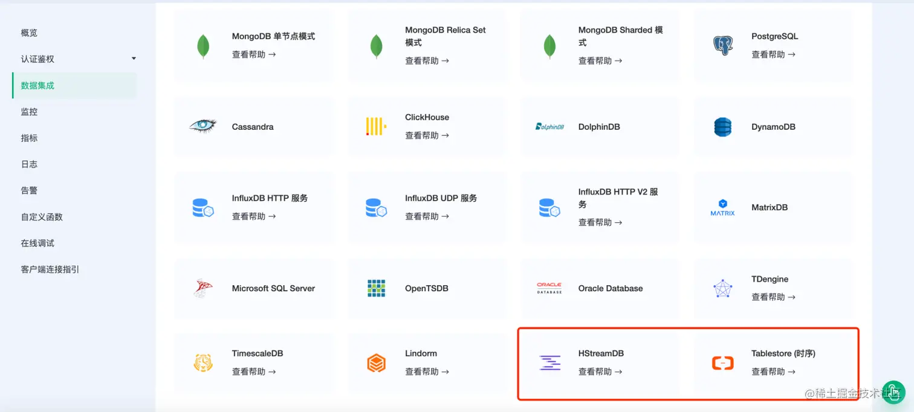Select 数据集成 in the sidebar
This screenshot has width=914, height=412.
(x=37, y=85)
